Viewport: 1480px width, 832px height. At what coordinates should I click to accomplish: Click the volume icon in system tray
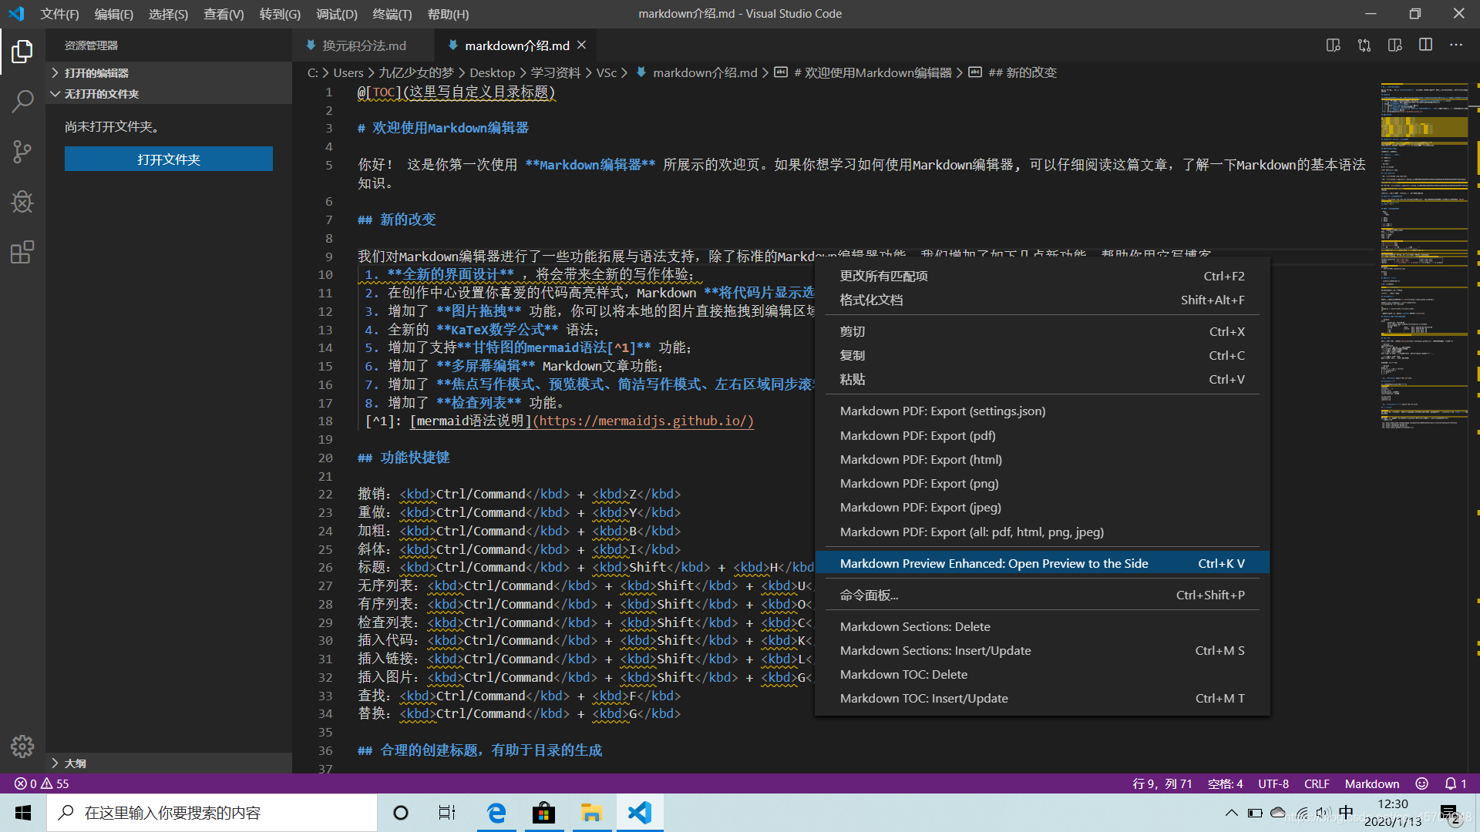pos(1324,813)
